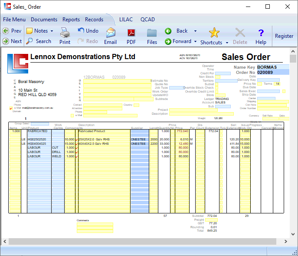Toggle the delivery e-Mail checkbox
298x256 pixels.
tap(72, 116)
